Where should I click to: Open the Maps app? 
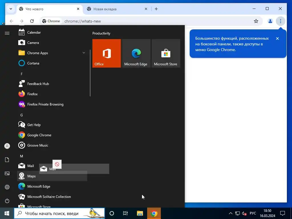(x=52, y=176)
